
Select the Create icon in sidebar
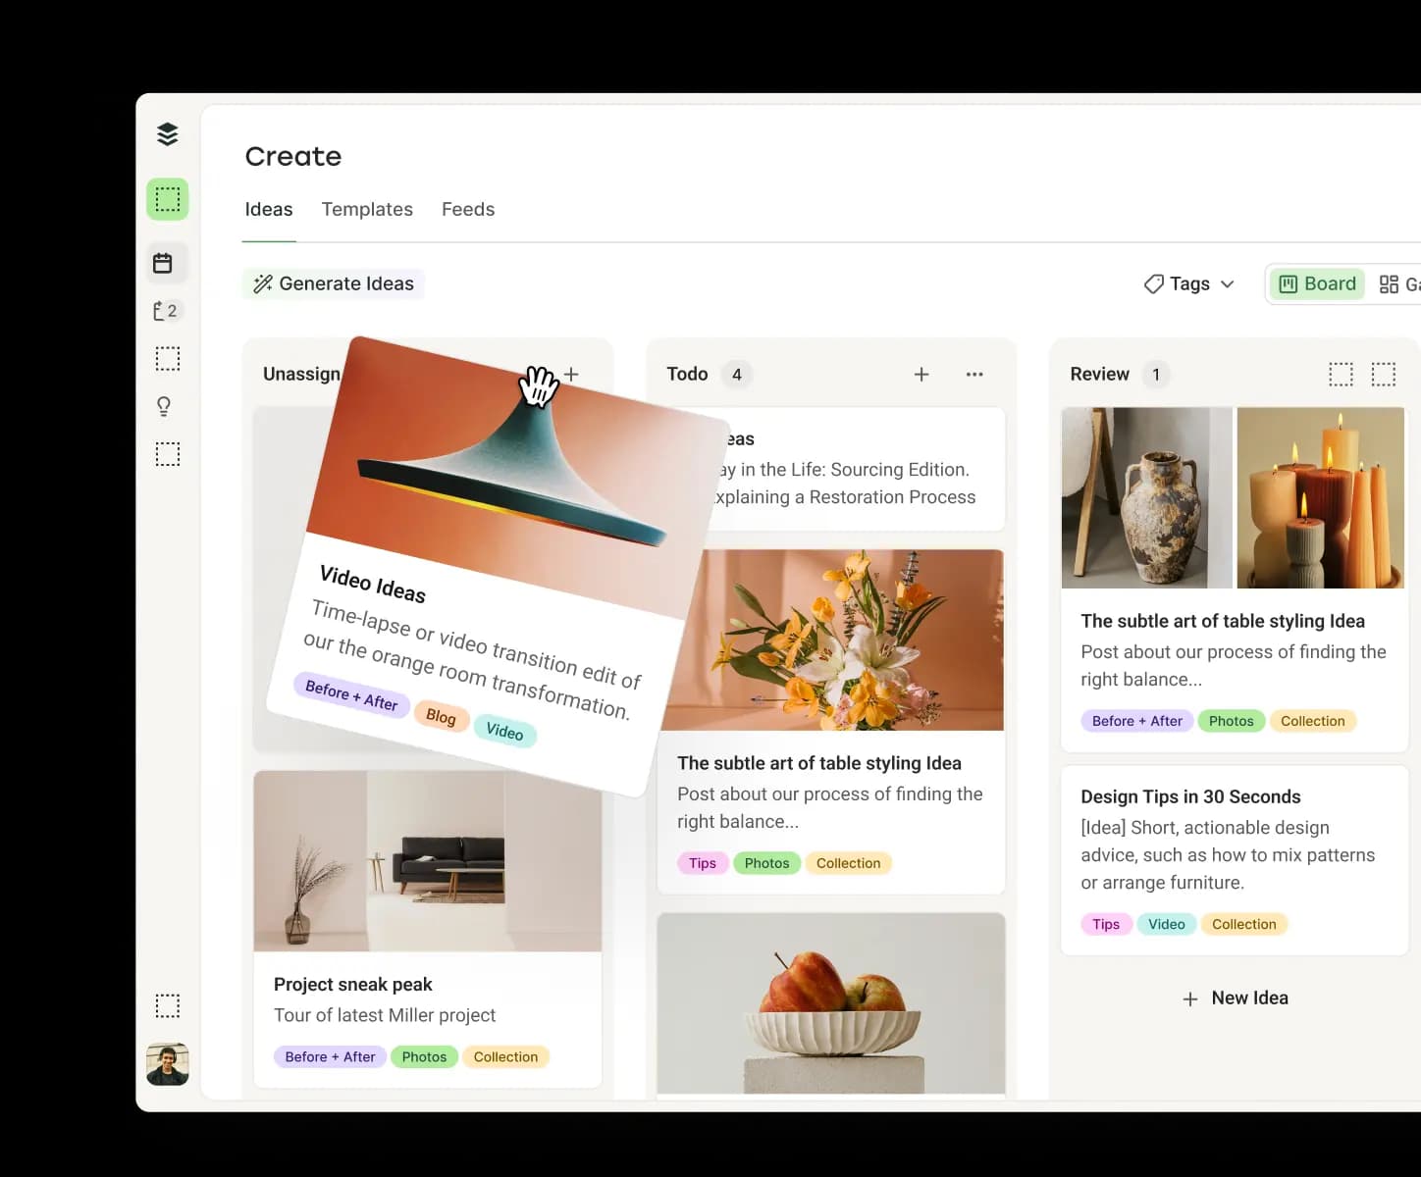coord(167,198)
